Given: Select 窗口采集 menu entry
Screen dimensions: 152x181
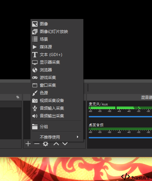Looking at the screenshot, I should pos(57,85).
